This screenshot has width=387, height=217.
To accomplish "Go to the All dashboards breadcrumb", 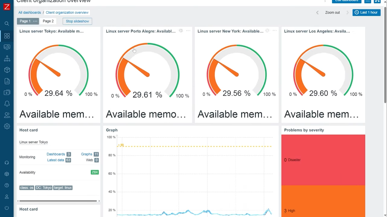I will click(x=30, y=12).
